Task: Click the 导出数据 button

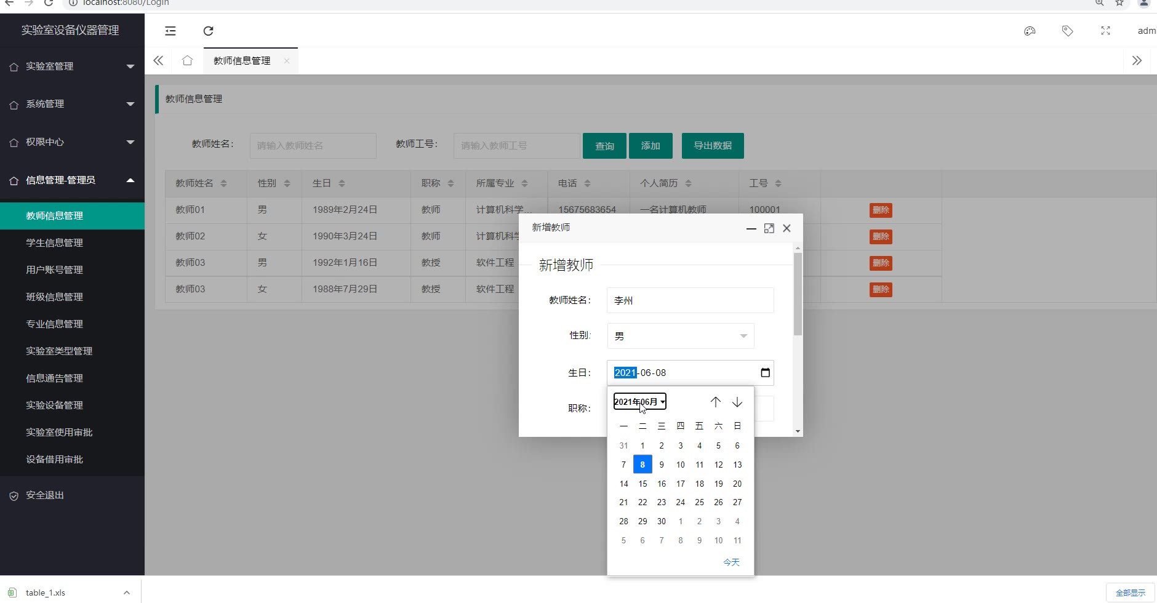Action: [x=713, y=146]
